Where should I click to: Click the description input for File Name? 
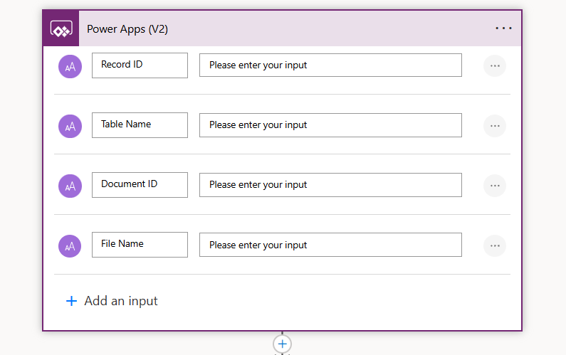click(330, 245)
